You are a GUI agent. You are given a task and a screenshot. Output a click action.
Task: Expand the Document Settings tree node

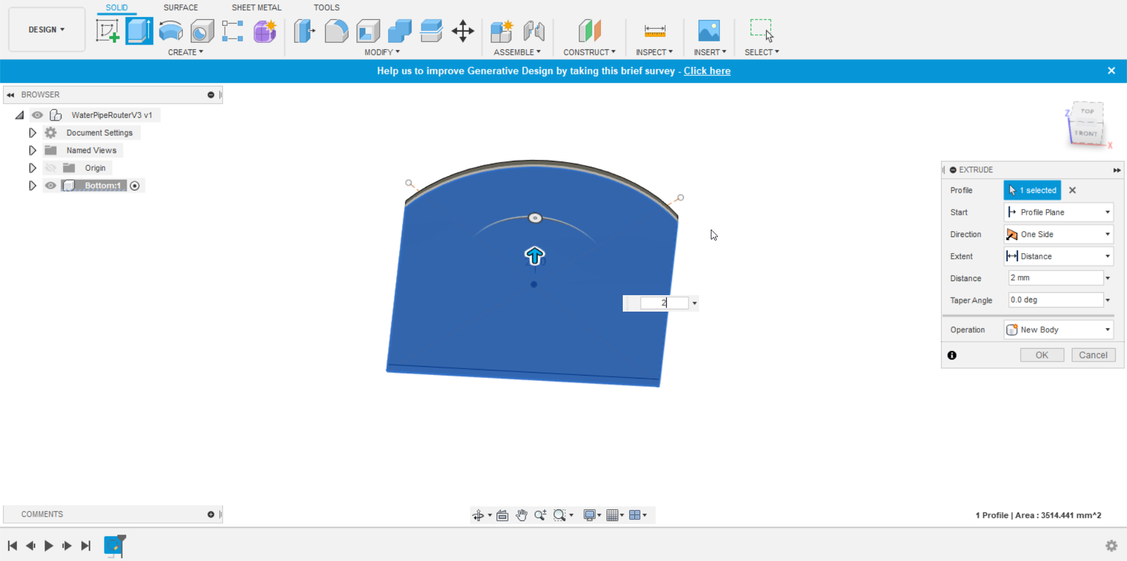(x=32, y=133)
